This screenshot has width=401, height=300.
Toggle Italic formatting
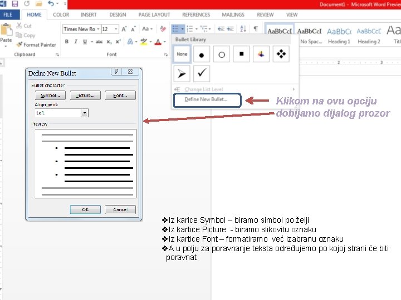coord(76,42)
